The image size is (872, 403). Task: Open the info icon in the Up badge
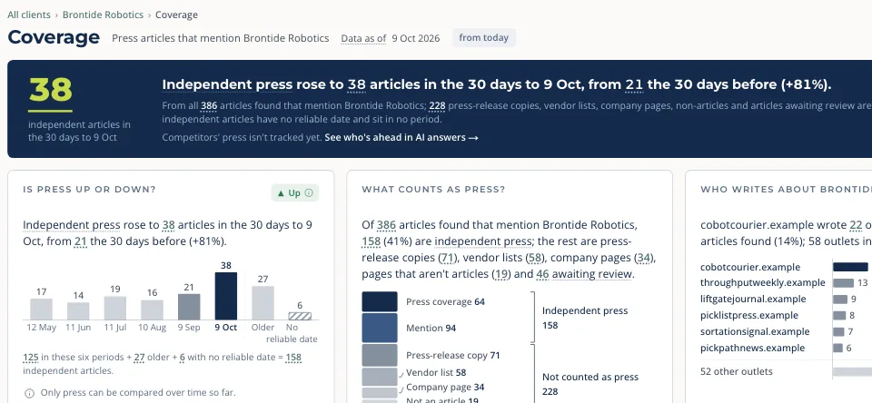pos(309,193)
